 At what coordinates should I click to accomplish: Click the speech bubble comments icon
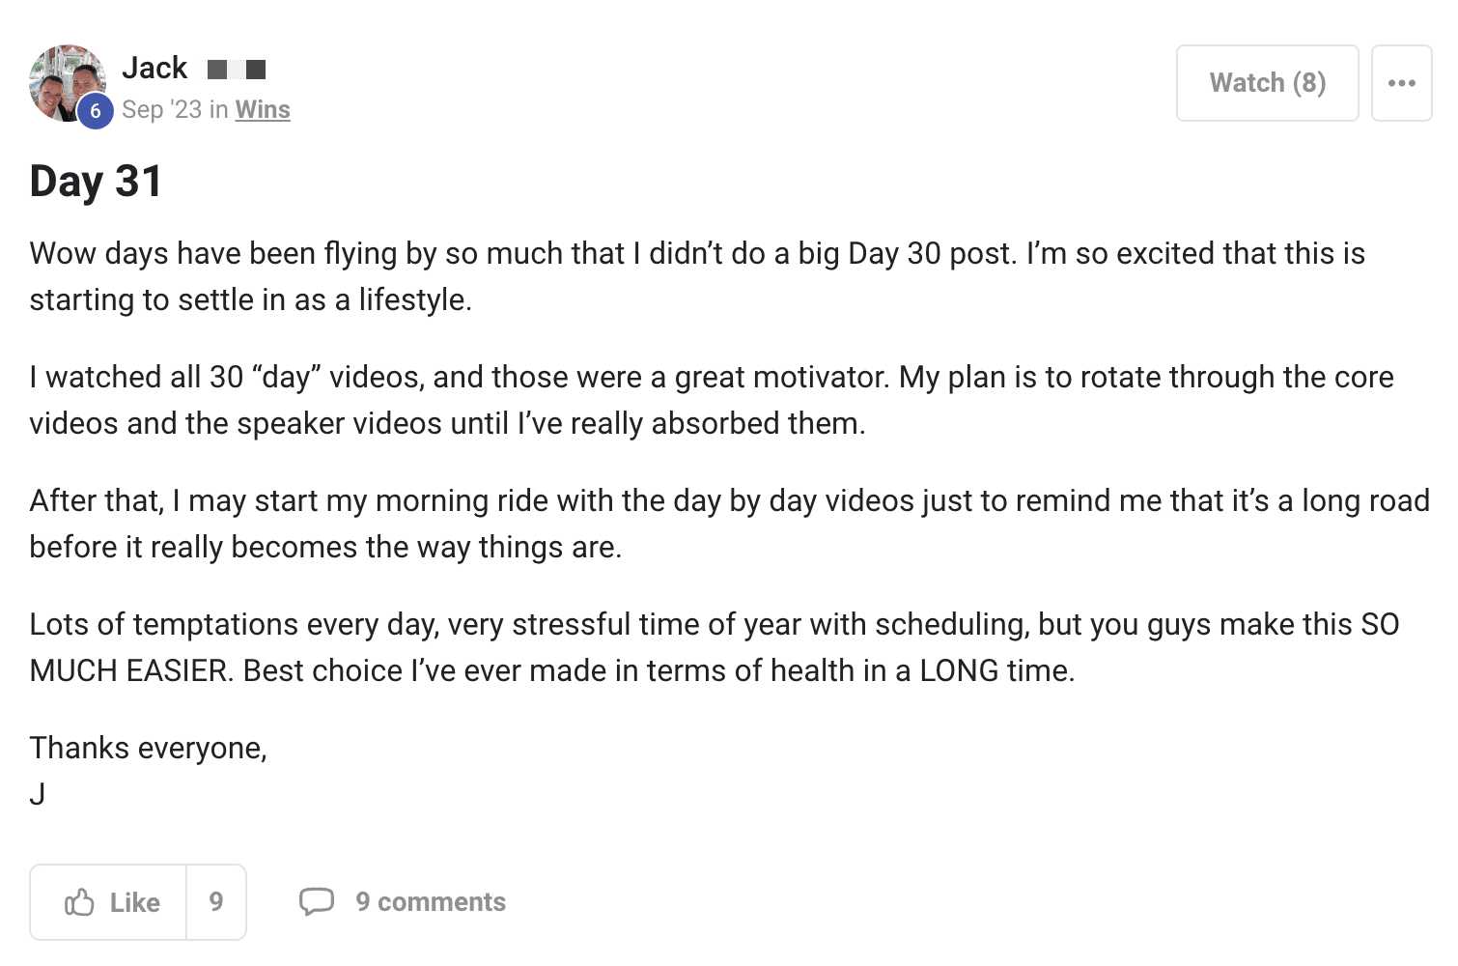click(x=316, y=901)
